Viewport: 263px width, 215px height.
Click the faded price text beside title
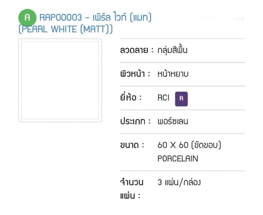coord(222,16)
